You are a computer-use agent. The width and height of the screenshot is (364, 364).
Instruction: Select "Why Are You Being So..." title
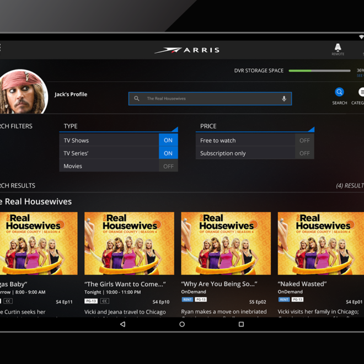coord(219,284)
